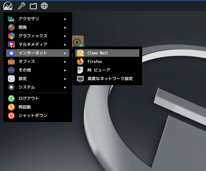Click the オフィス briefcase icon
206x171 pixels.
[11, 62]
